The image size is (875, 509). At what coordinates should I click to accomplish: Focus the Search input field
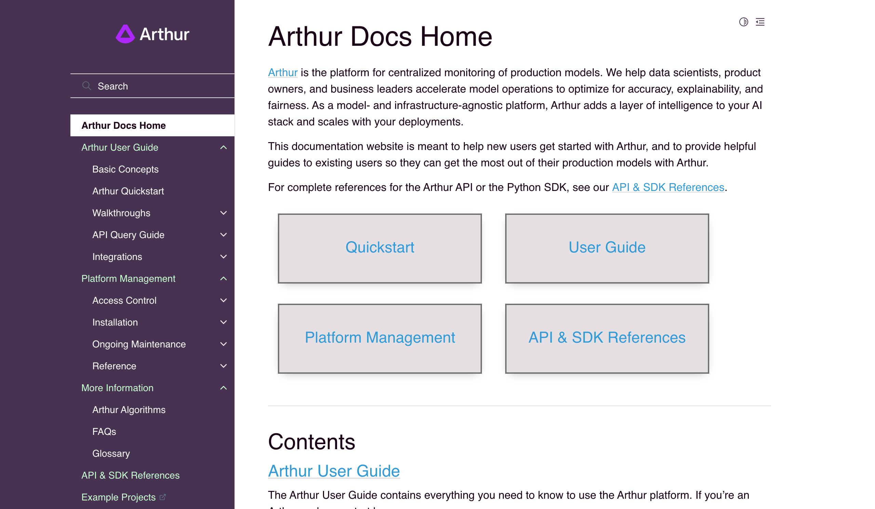152,86
